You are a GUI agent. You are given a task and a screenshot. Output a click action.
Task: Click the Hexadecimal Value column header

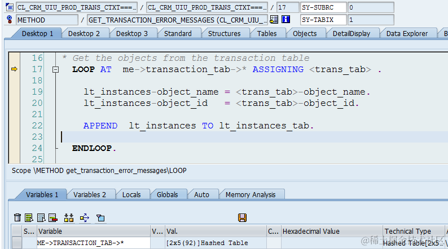[x=332, y=231]
